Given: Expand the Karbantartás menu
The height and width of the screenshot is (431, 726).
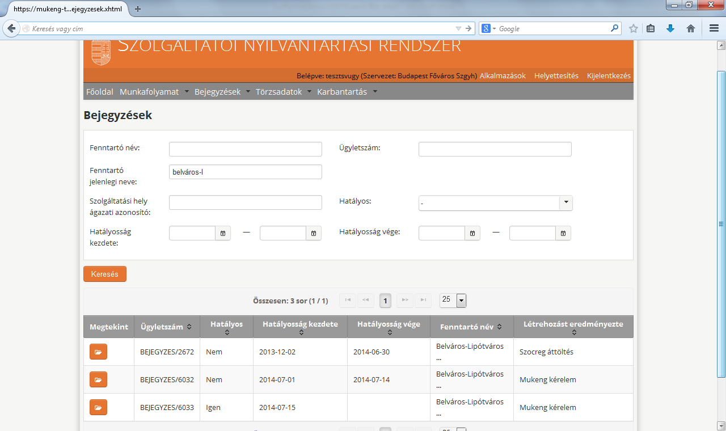Looking at the screenshot, I should 375,92.
